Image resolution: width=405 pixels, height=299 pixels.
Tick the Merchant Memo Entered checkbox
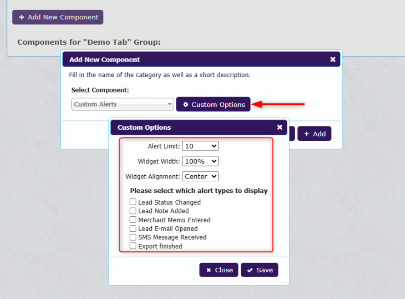[133, 220]
